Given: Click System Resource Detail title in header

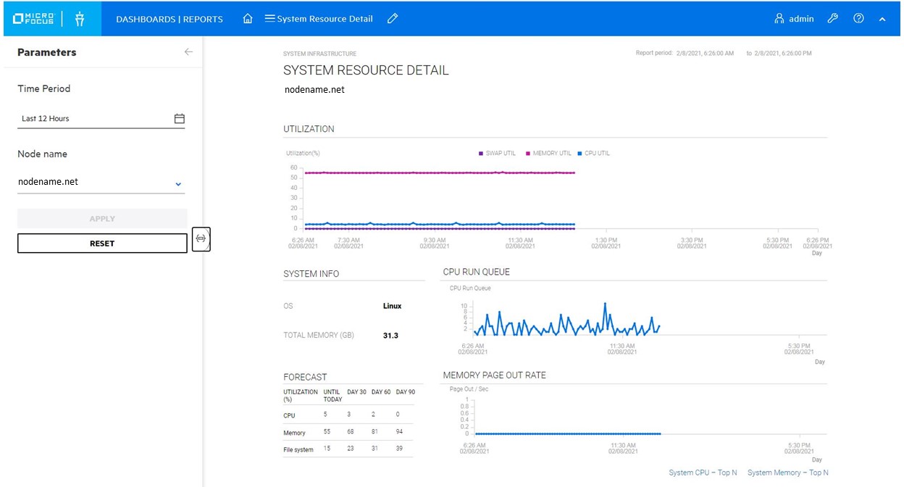Looking at the screenshot, I should click(x=325, y=19).
